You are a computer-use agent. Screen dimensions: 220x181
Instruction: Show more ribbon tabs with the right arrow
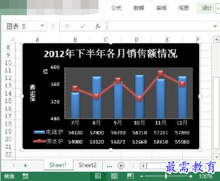pyautogui.click(x=218, y=8)
